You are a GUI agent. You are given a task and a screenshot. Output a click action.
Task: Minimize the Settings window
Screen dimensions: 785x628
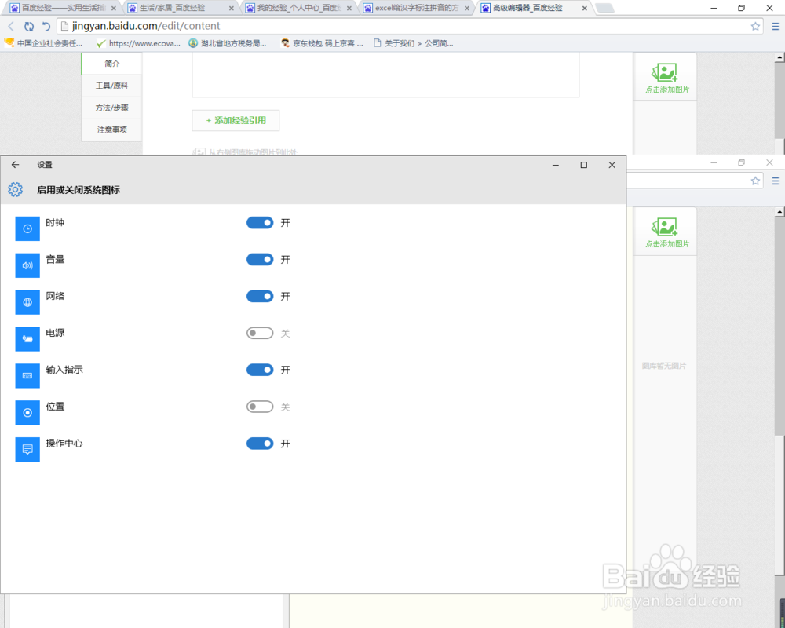pyautogui.click(x=556, y=165)
